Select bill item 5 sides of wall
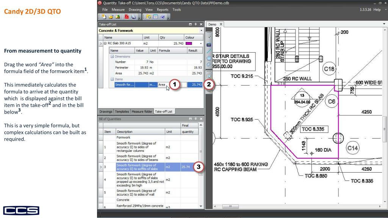This screenshot has width=388, height=218. pyautogui.click(x=150, y=193)
